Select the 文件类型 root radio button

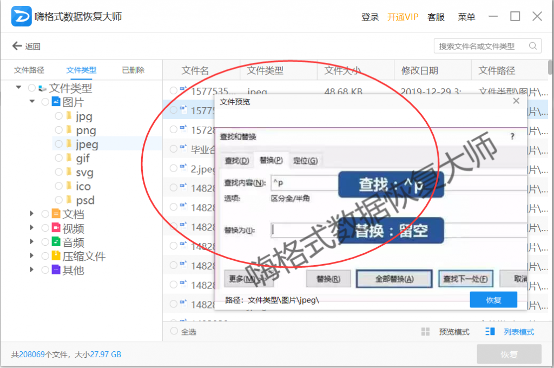click(x=31, y=88)
